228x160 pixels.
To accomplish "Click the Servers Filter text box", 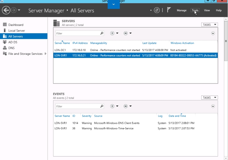I will (x=78, y=33).
